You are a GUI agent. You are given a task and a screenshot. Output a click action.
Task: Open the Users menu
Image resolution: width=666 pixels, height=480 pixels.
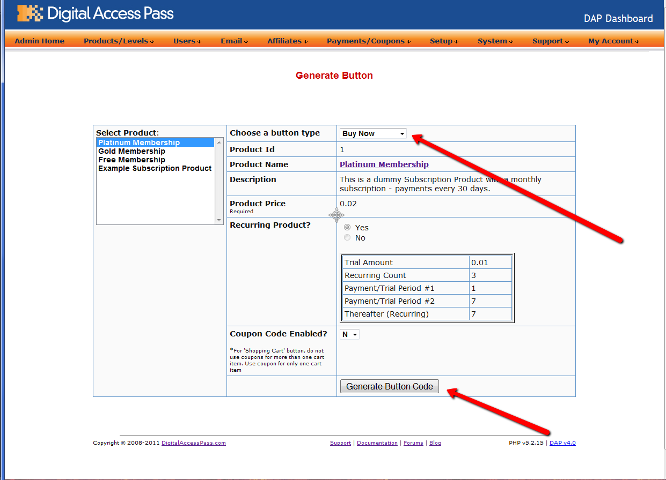click(187, 41)
